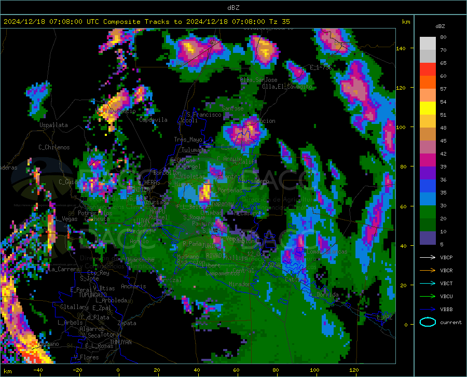Click the 'VBBB' legend label
Viewport: 467px width, 377px height.
tap(446, 310)
